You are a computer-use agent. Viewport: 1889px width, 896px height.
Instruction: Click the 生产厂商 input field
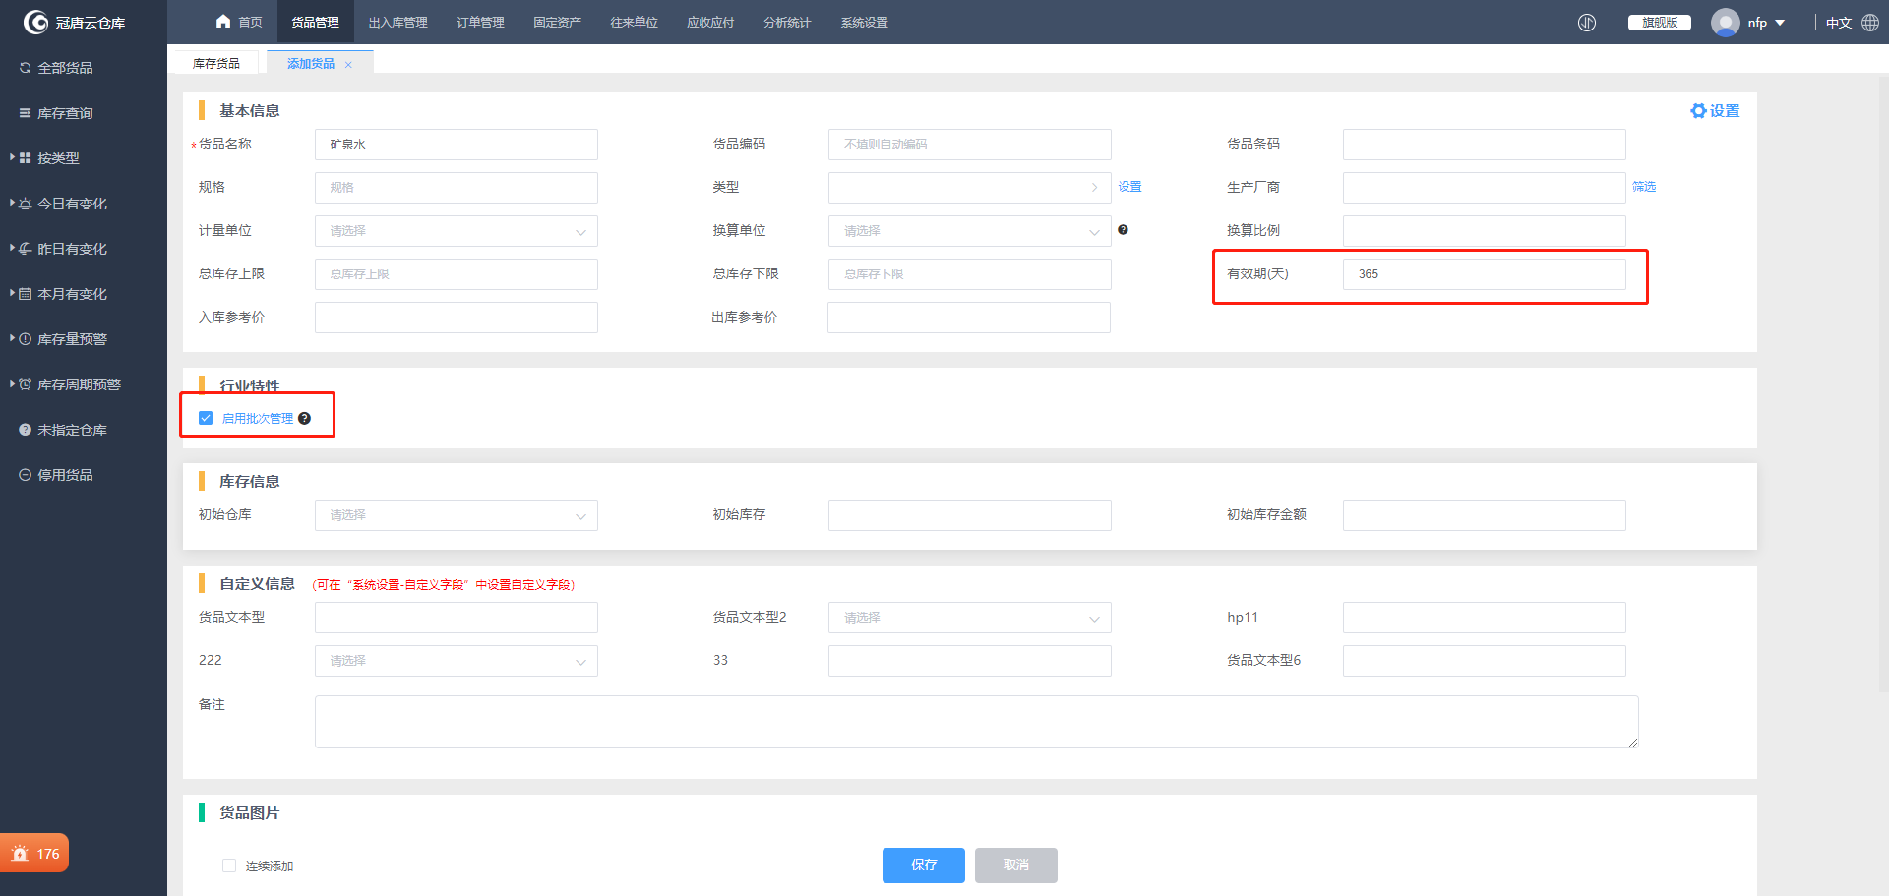click(1485, 188)
